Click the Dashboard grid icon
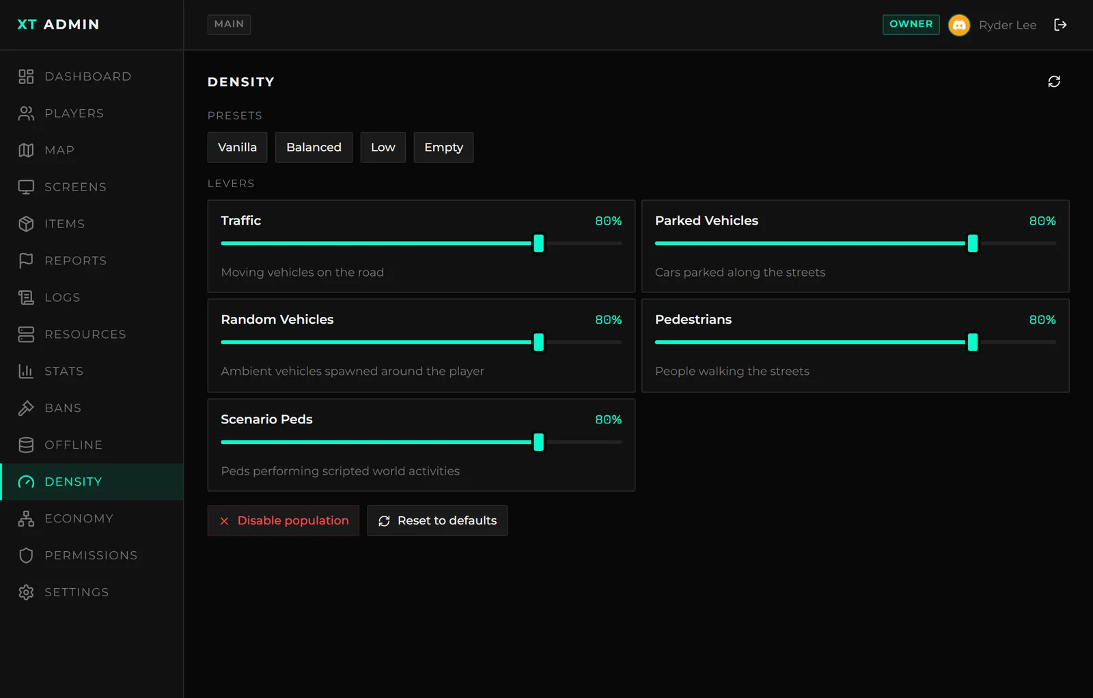Viewport: 1093px width, 698px height. pos(26,76)
